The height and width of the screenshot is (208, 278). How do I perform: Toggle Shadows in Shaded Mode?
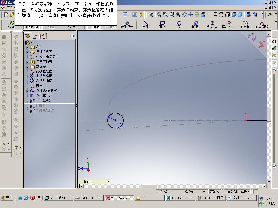[248, 15]
